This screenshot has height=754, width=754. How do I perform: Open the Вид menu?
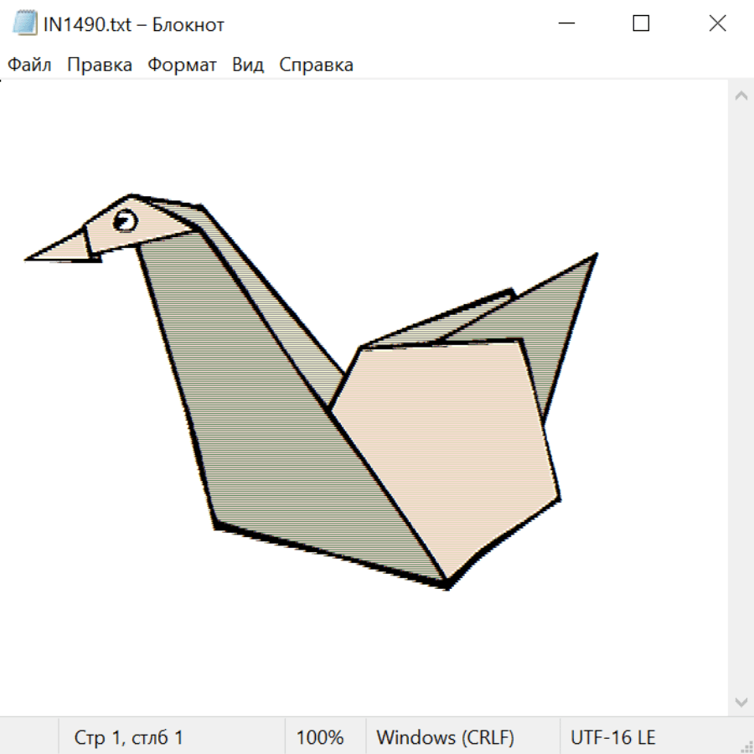247,65
